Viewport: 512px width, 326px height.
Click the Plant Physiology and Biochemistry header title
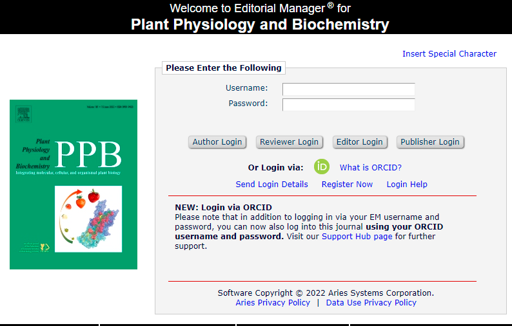click(x=260, y=25)
